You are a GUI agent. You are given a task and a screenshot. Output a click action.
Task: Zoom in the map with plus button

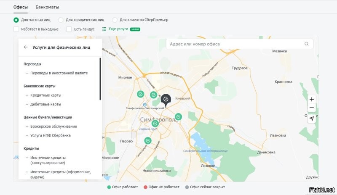(312, 99)
